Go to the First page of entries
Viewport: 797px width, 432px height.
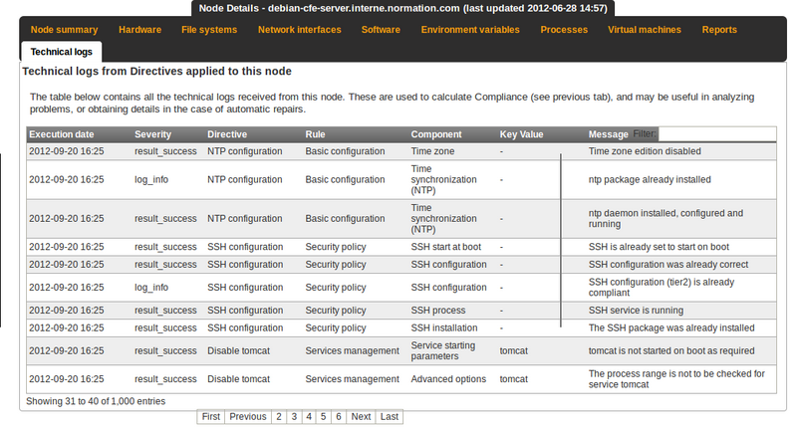click(x=211, y=417)
